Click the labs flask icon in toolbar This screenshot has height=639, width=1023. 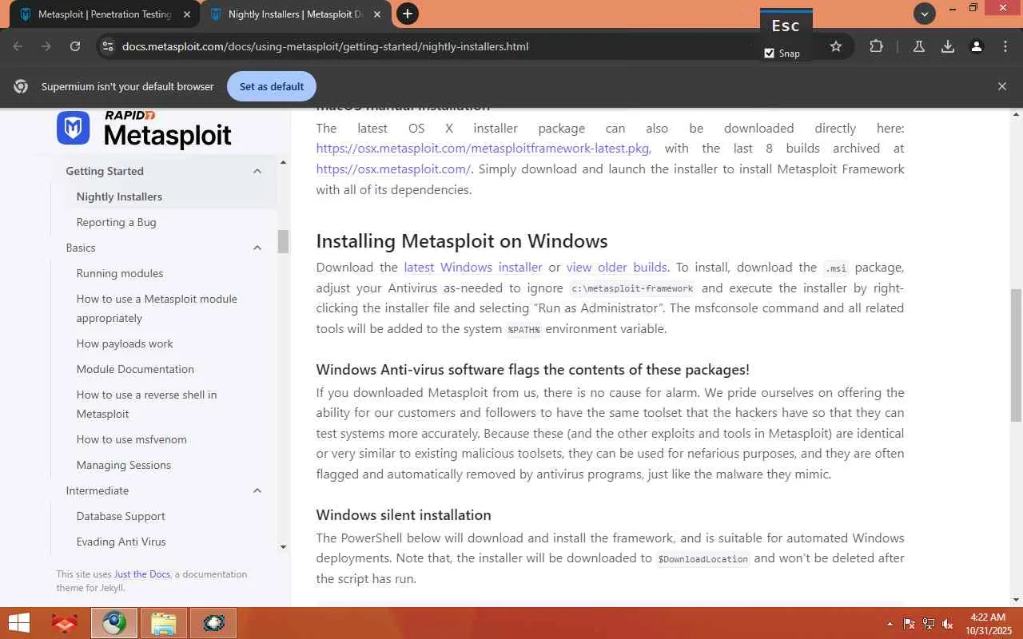coord(919,46)
